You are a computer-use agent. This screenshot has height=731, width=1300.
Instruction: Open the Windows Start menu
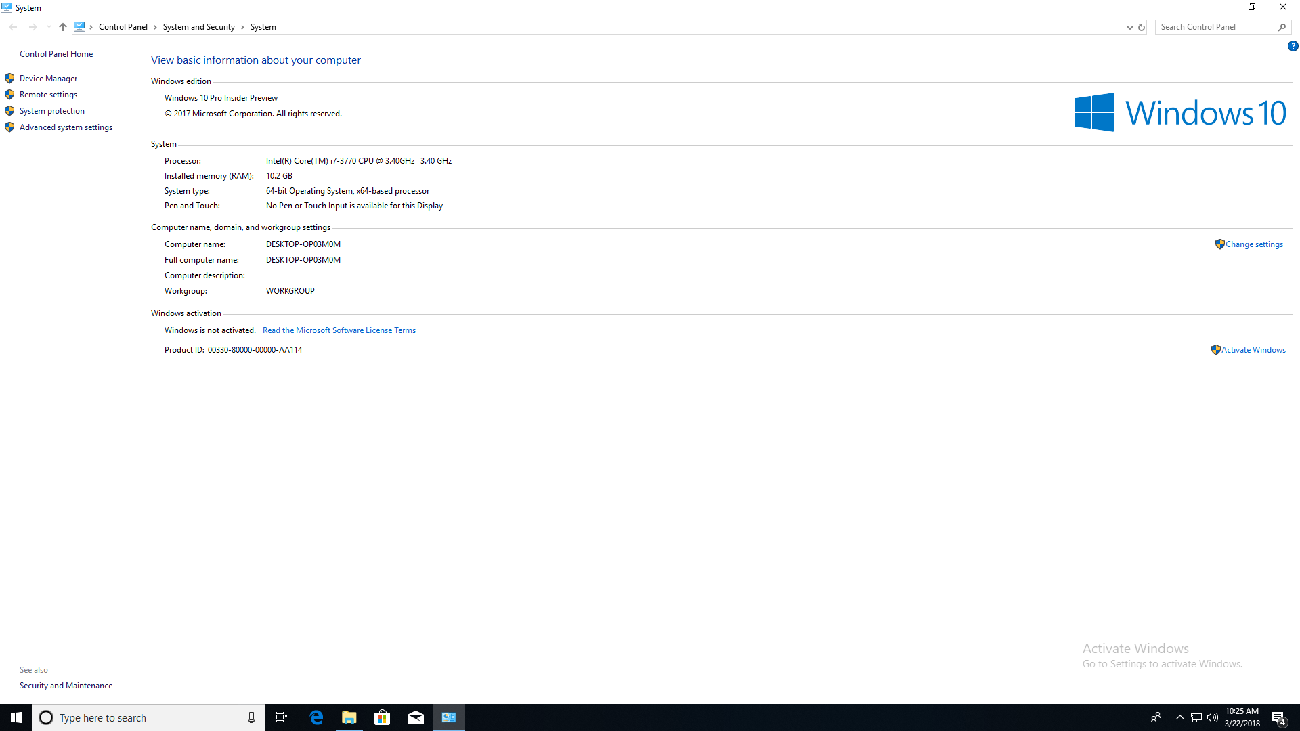click(x=16, y=717)
